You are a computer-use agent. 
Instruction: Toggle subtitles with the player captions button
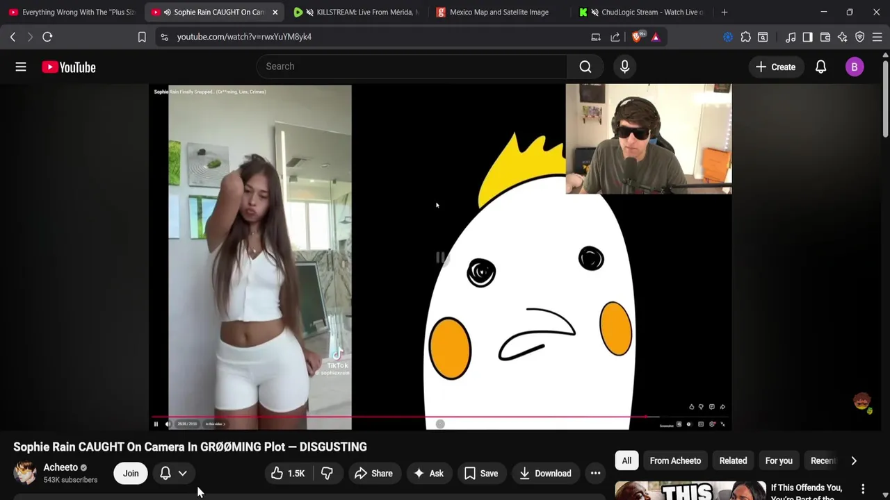click(x=701, y=424)
